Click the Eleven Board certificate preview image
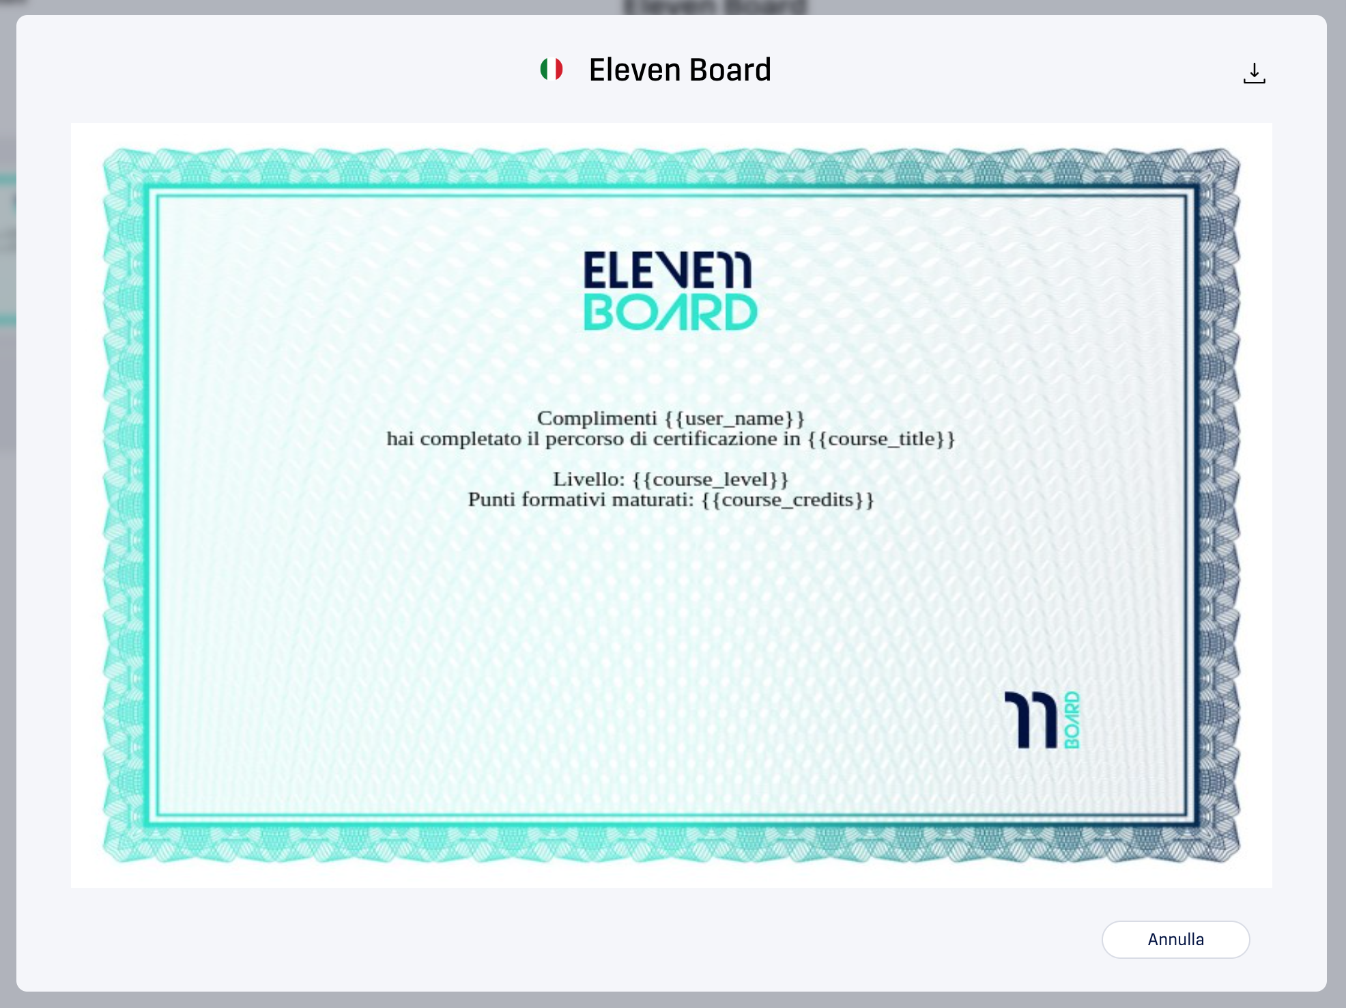This screenshot has height=1008, width=1346. (672, 505)
